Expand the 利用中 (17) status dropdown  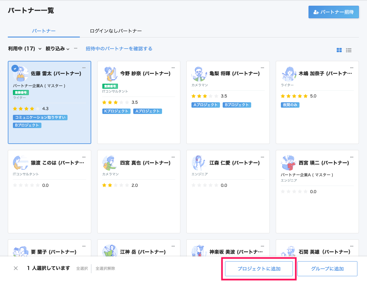pyautogui.click(x=25, y=49)
